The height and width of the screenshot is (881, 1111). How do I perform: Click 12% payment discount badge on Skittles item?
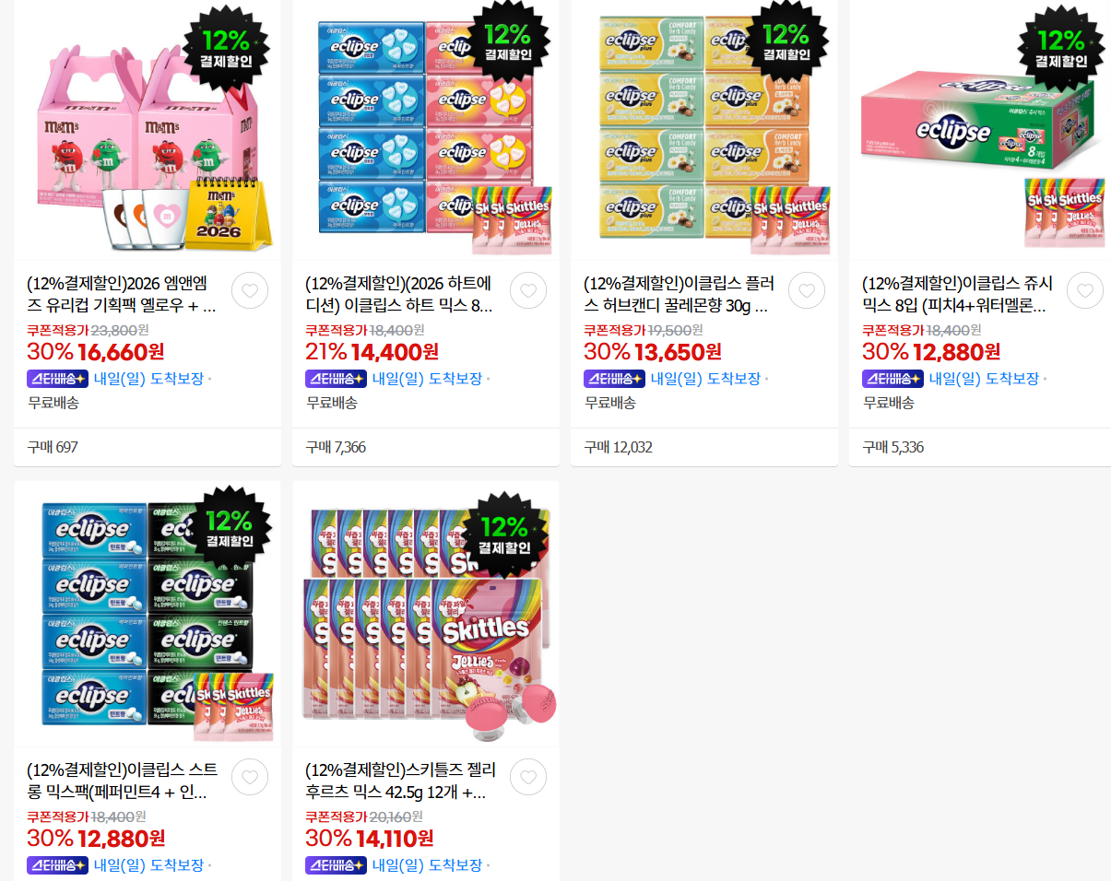pyautogui.click(x=504, y=535)
